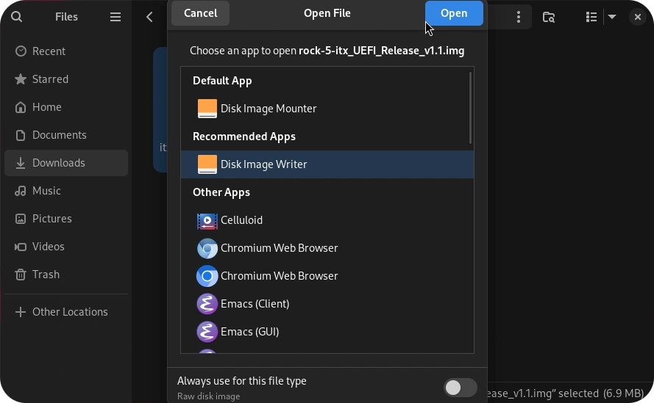
Task: Click the trash can icon
Action: point(21,275)
